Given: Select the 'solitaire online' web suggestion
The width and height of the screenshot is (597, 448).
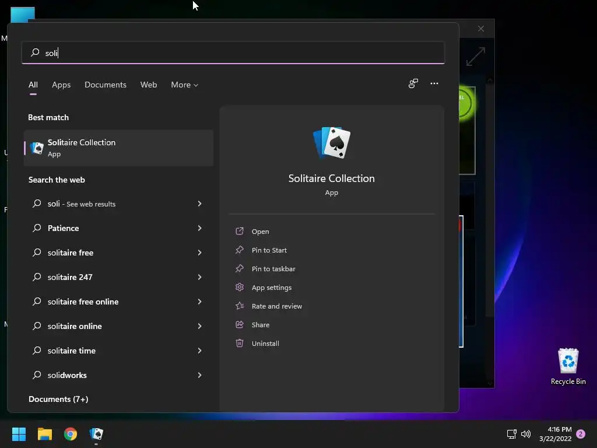Looking at the screenshot, I should pos(119,325).
